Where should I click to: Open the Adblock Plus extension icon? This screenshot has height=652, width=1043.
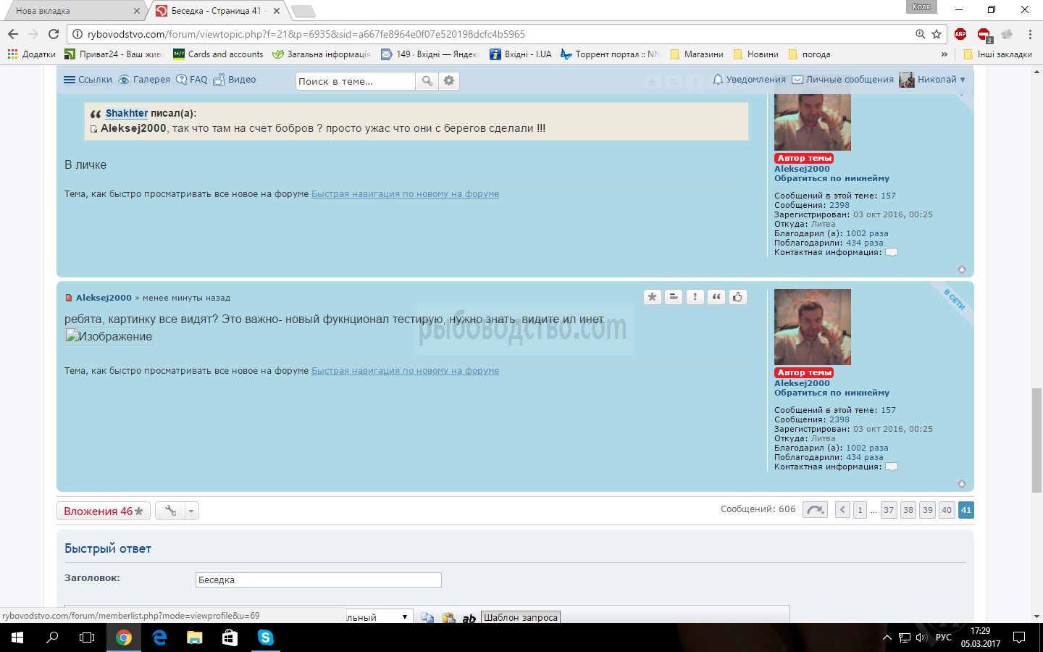click(960, 34)
